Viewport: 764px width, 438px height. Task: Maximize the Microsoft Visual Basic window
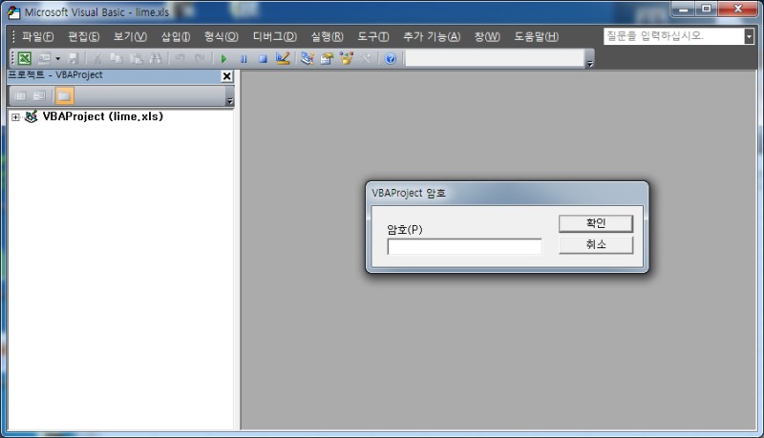click(706, 9)
